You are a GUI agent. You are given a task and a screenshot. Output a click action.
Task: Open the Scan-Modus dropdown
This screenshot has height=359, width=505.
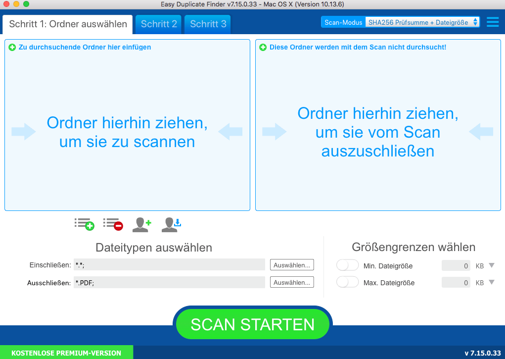click(x=422, y=22)
